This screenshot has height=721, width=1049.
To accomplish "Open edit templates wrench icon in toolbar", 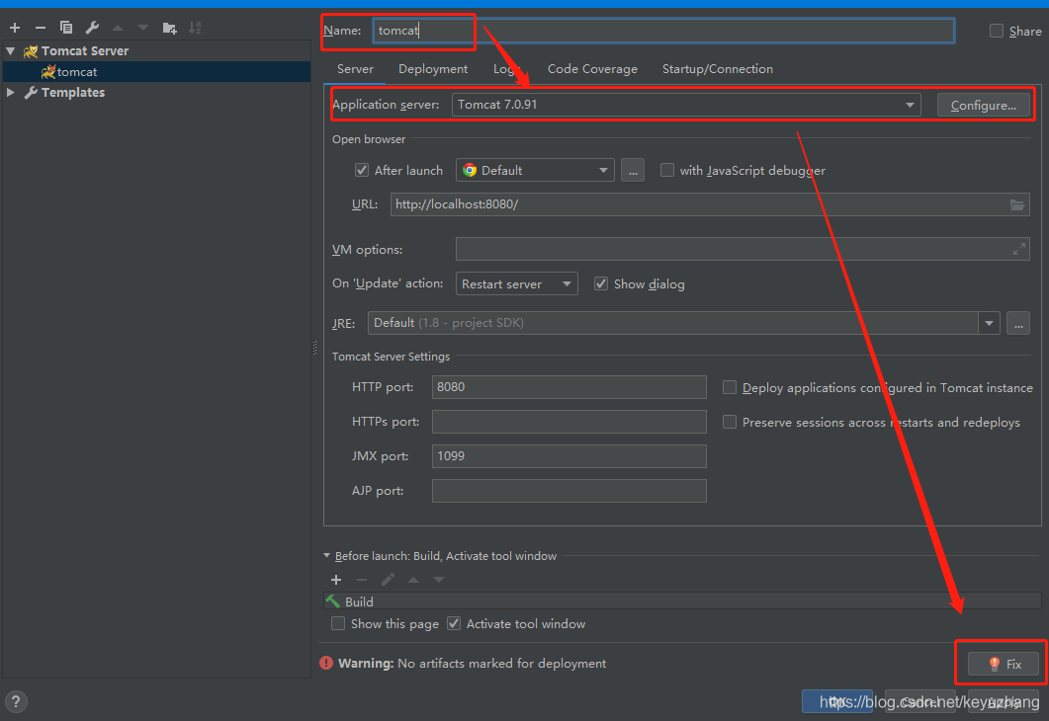I will tap(92, 28).
